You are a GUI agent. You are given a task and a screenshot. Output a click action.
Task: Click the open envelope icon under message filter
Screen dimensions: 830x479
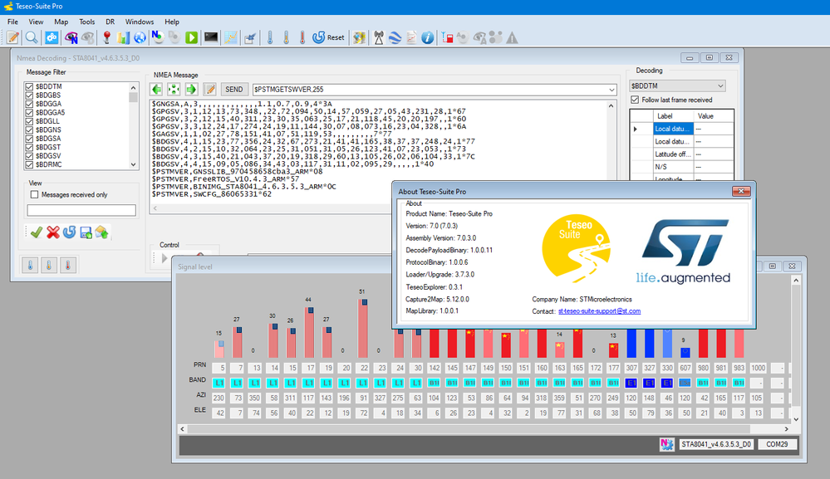[102, 232]
